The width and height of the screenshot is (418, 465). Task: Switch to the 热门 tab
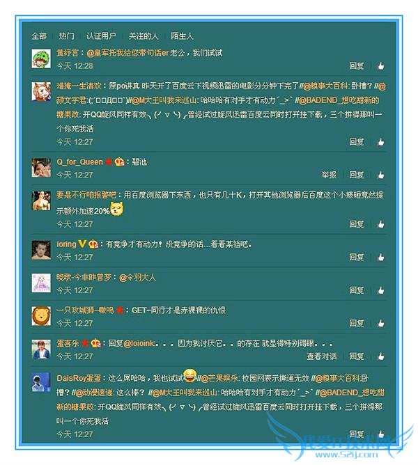[66, 36]
